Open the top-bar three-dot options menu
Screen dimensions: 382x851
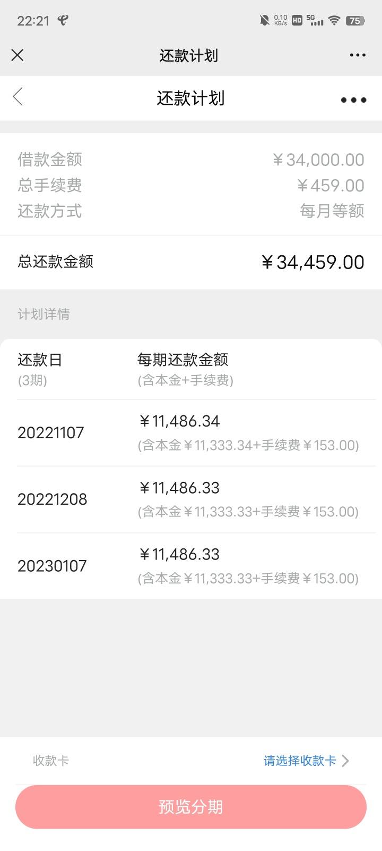(x=358, y=55)
